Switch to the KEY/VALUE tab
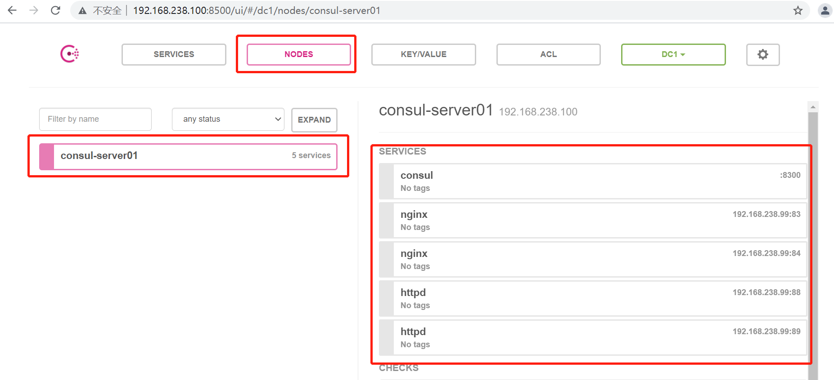Viewport: 834px width, 380px height. 424,54
